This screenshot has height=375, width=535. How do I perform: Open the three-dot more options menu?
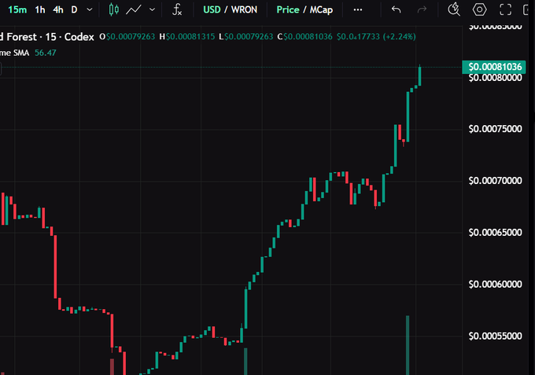pyautogui.click(x=358, y=10)
